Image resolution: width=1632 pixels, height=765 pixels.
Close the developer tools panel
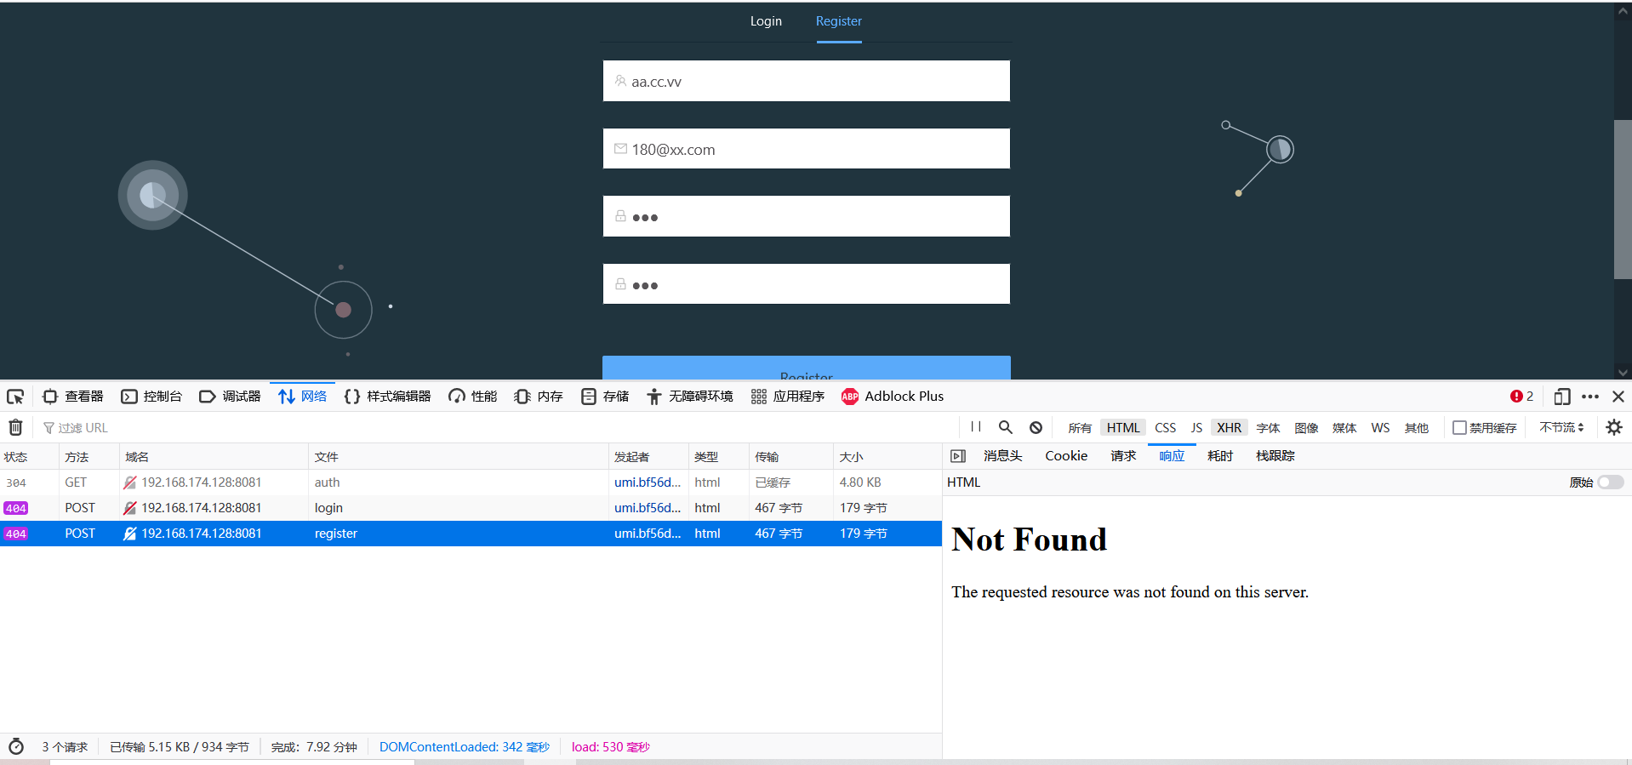click(x=1618, y=397)
